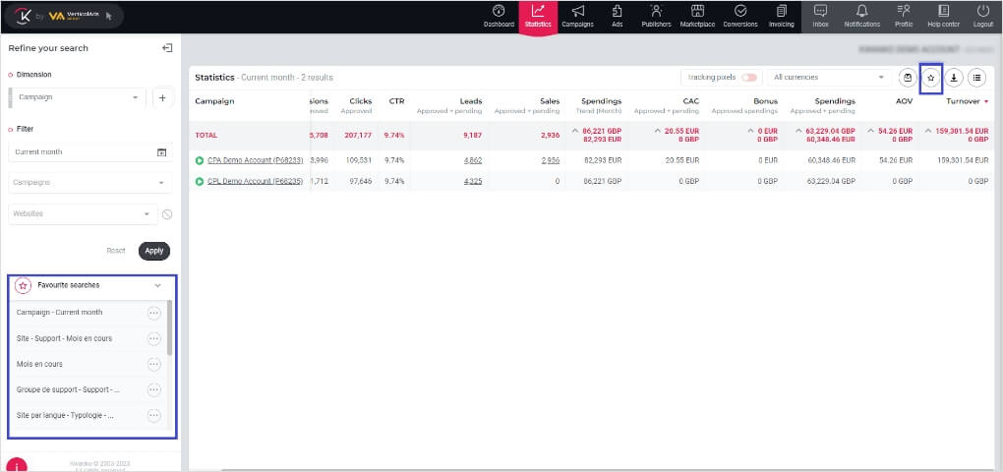Click the Logout power icon

[x=982, y=16]
